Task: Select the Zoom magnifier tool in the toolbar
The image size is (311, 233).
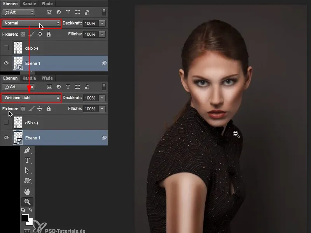Action: 27,202
